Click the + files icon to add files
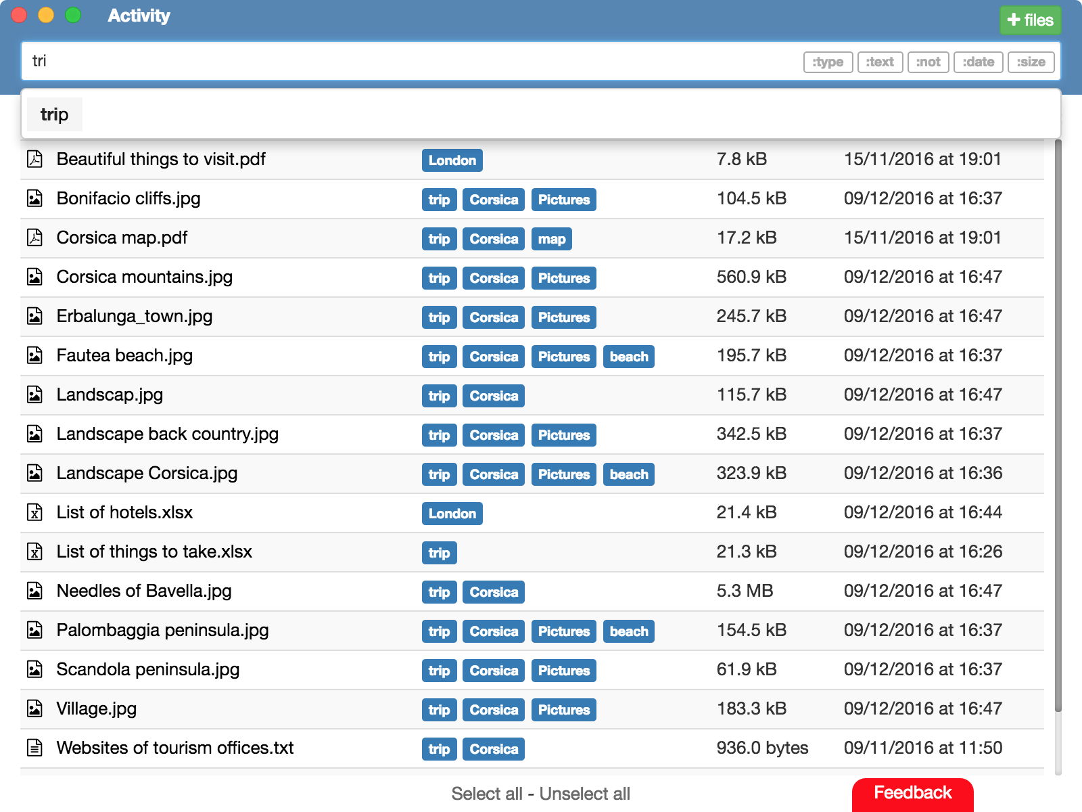1082x812 pixels. click(1029, 20)
